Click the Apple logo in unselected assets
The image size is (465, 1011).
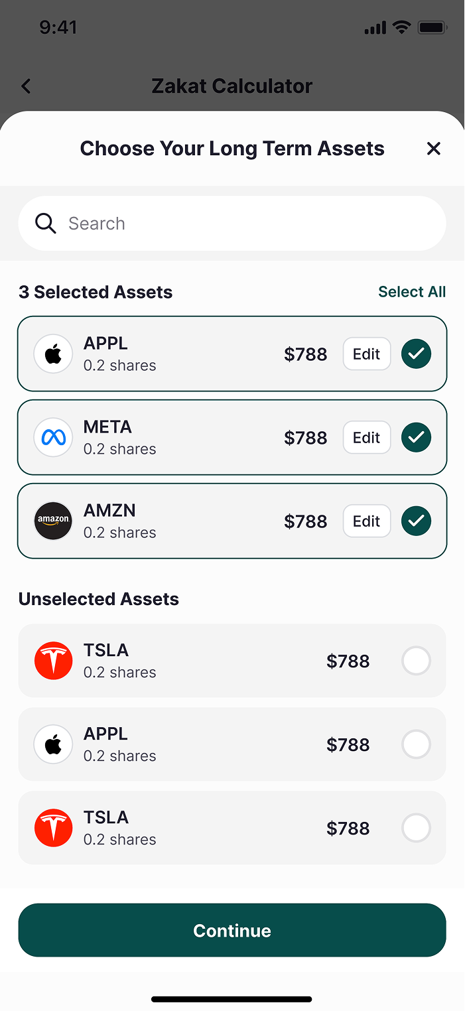(x=53, y=745)
